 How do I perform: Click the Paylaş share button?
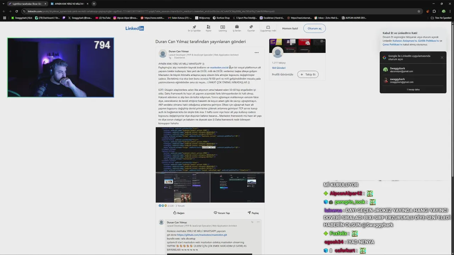[x=253, y=213]
